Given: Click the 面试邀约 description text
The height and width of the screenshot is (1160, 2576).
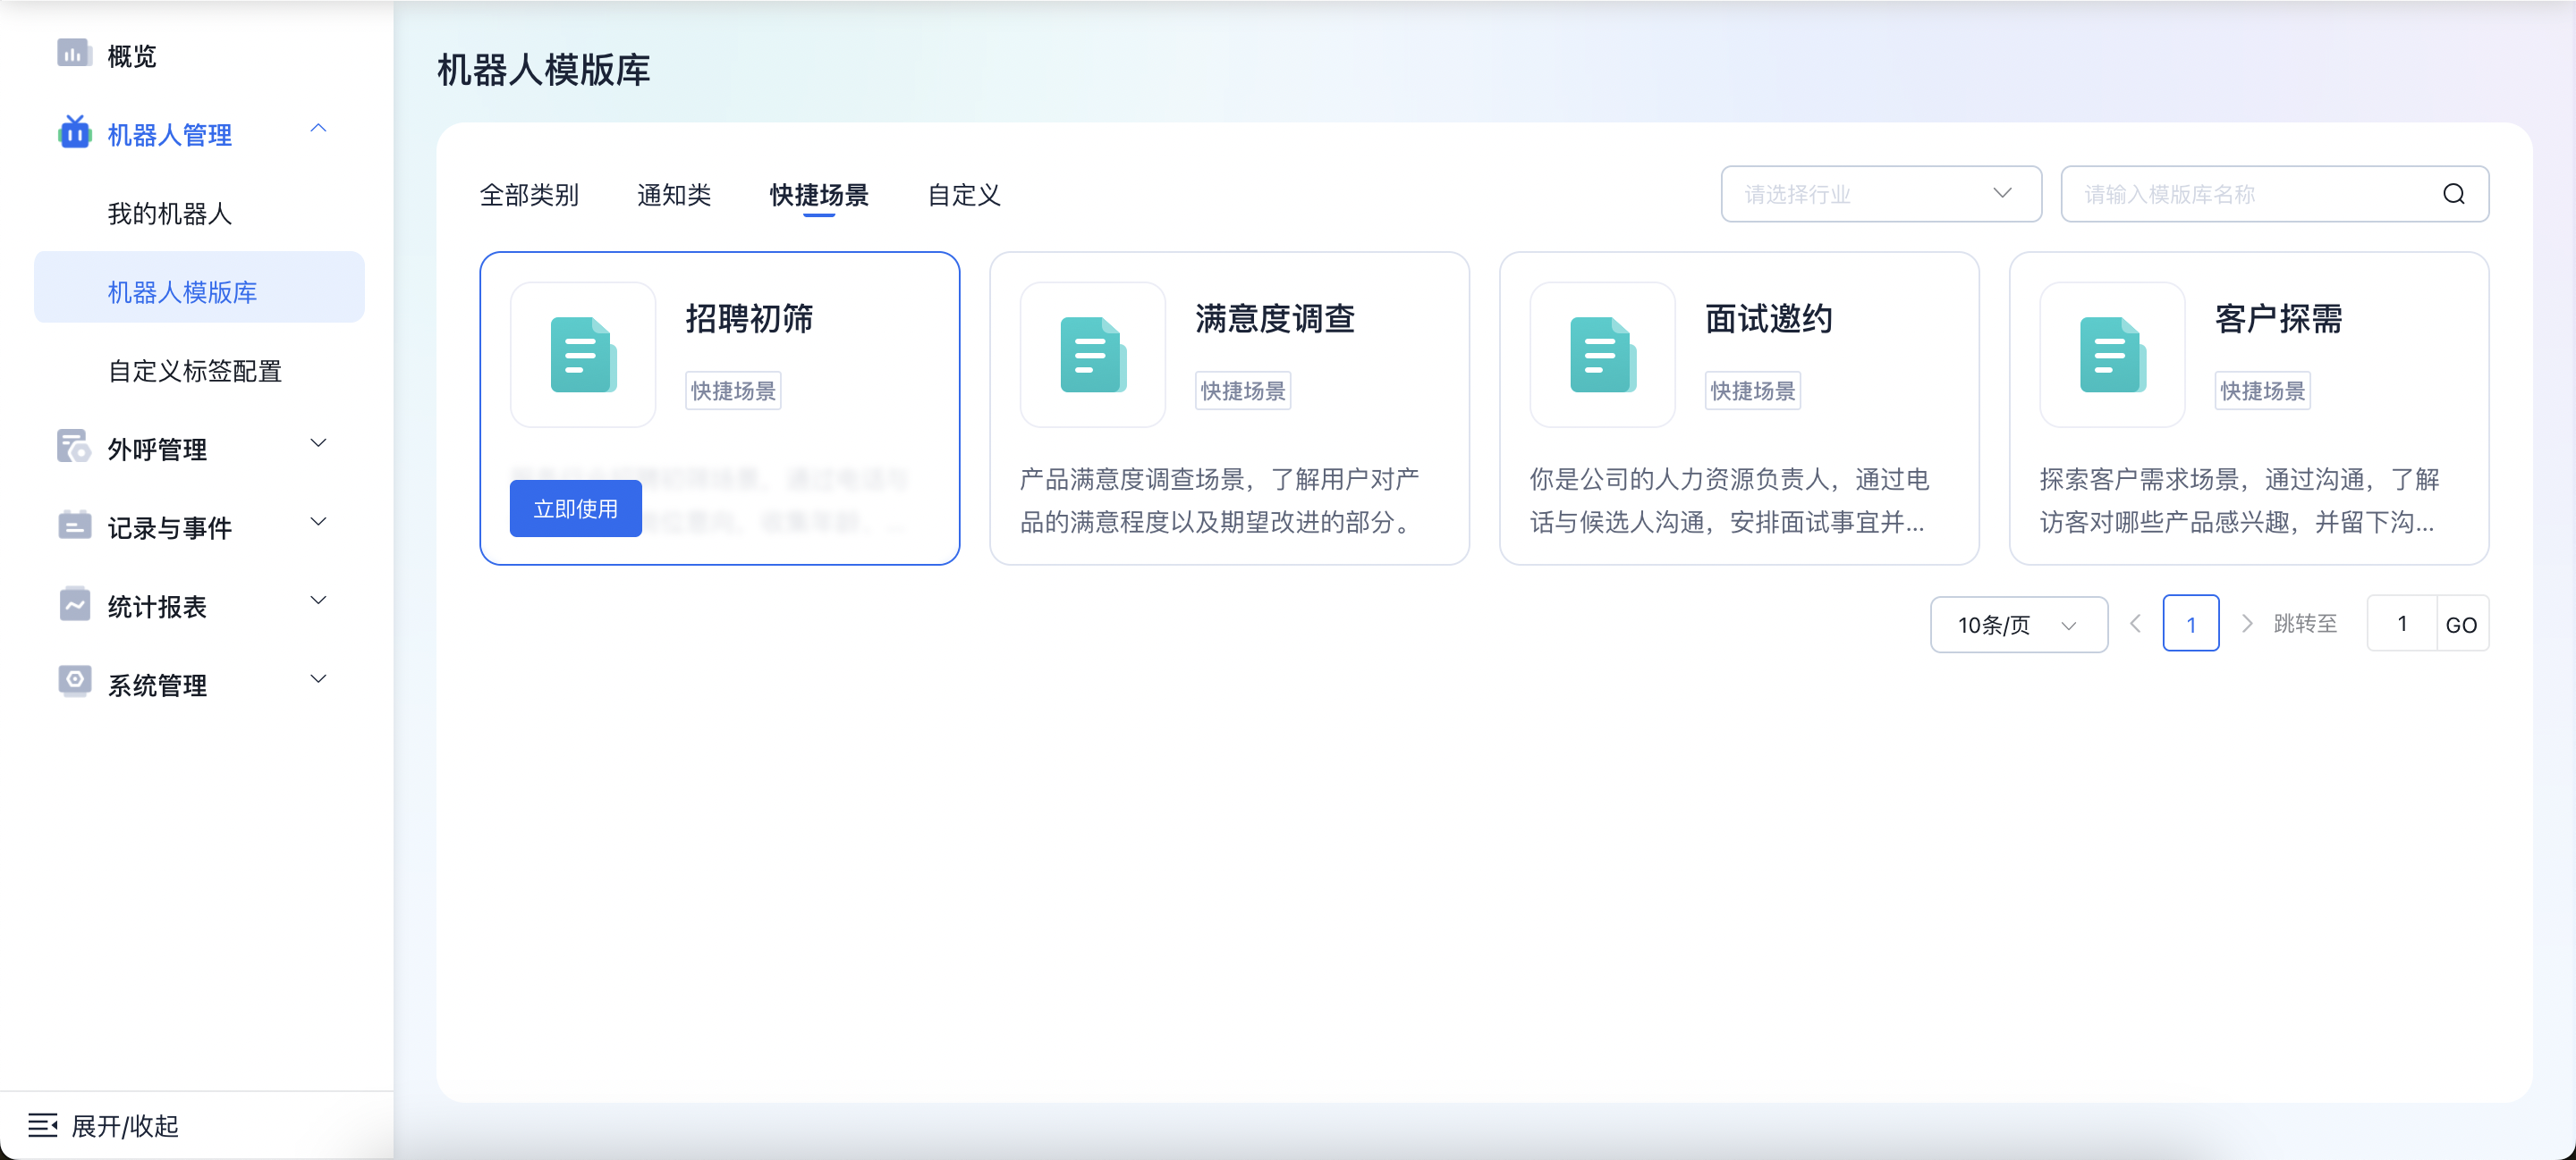Looking at the screenshot, I should point(1729,500).
